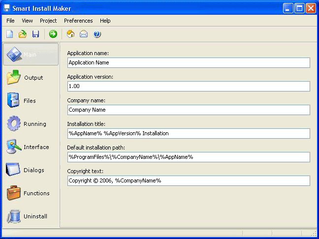
Task: Select the Functions briefcase section
Action: tap(31, 193)
